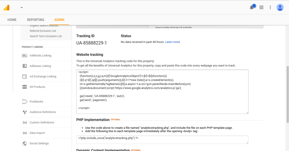Open Audience Definitions
289x151 pixels.
(x=43, y=112)
